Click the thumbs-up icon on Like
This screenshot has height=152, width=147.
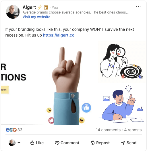32,143
